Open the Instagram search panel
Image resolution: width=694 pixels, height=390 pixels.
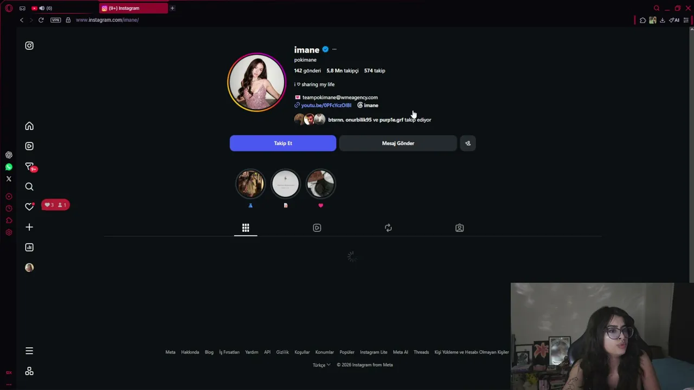[29, 187]
